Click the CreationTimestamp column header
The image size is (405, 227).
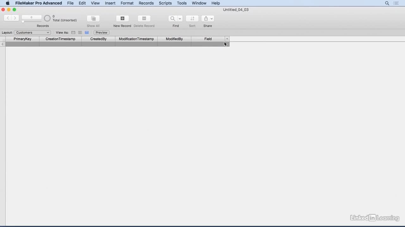tap(60, 39)
